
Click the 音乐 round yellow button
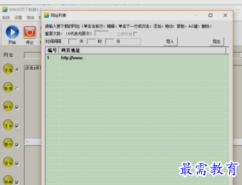pyautogui.click(x=8, y=162)
